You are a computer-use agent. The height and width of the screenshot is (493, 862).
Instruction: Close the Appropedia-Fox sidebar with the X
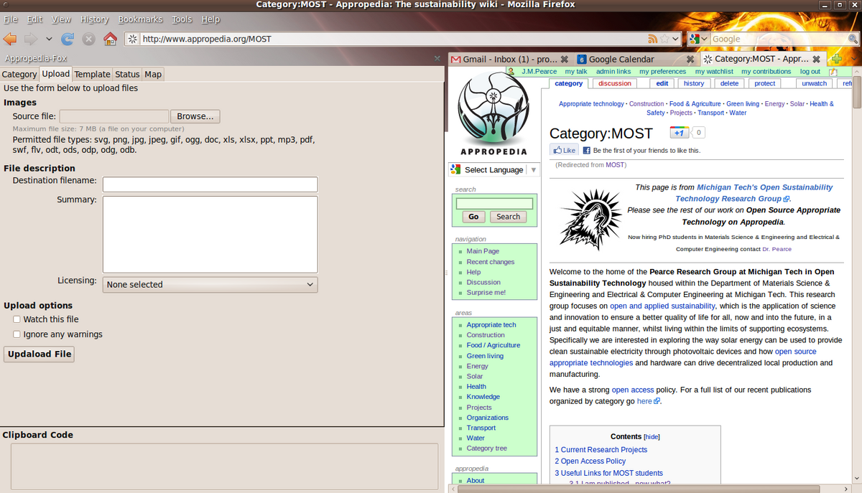(437, 58)
